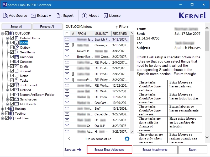Click the Test Files data file icon

click(x=12, y=118)
